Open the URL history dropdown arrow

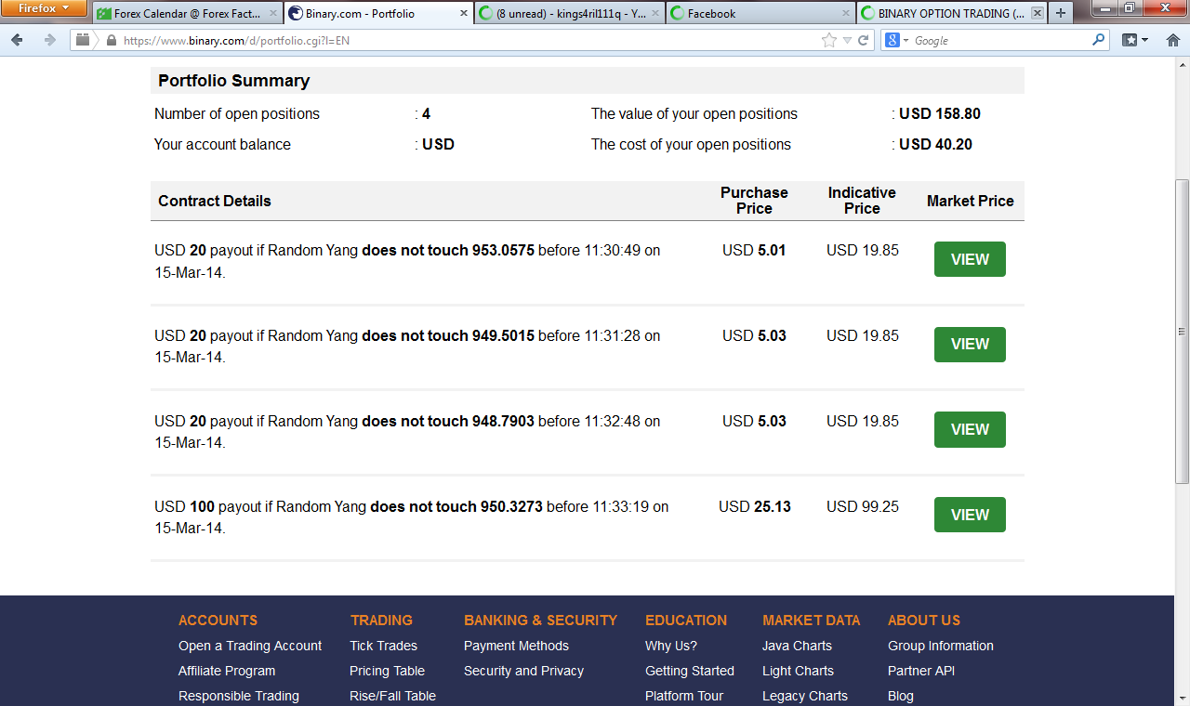click(847, 40)
